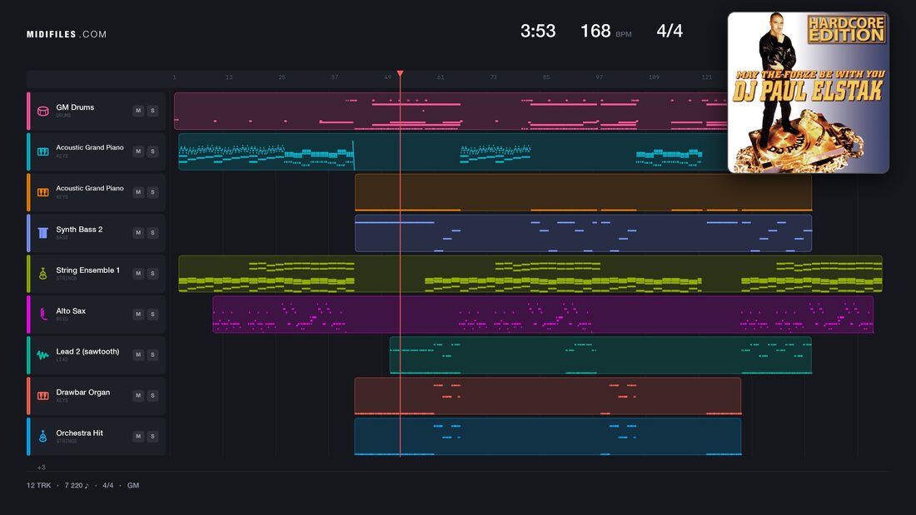Image resolution: width=916 pixels, height=515 pixels.
Task: Click bar 25 on the timeline ruler
Action: click(281, 77)
